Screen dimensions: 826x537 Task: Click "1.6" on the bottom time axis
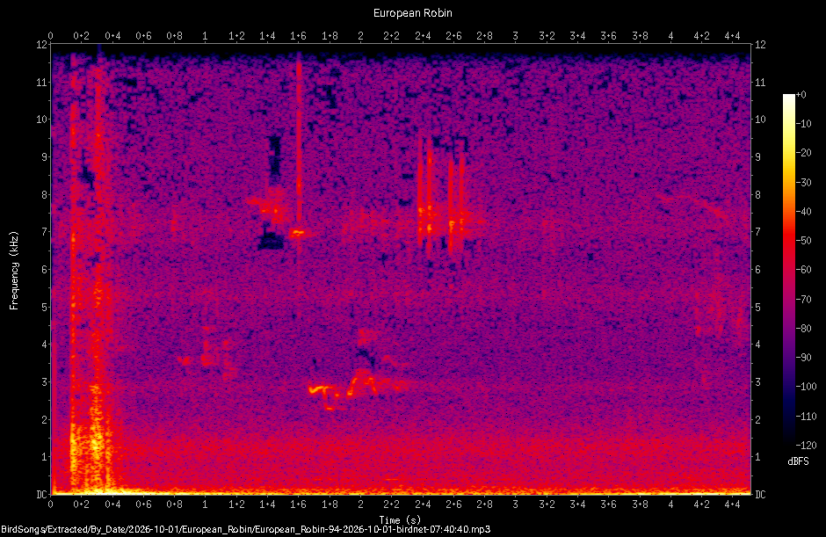(298, 504)
